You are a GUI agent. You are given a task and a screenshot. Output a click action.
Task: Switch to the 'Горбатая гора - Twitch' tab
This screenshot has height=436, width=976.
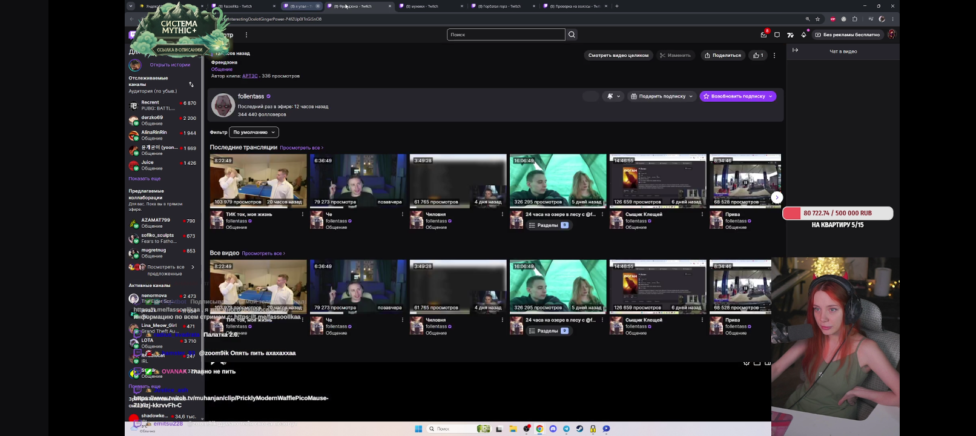click(x=503, y=6)
